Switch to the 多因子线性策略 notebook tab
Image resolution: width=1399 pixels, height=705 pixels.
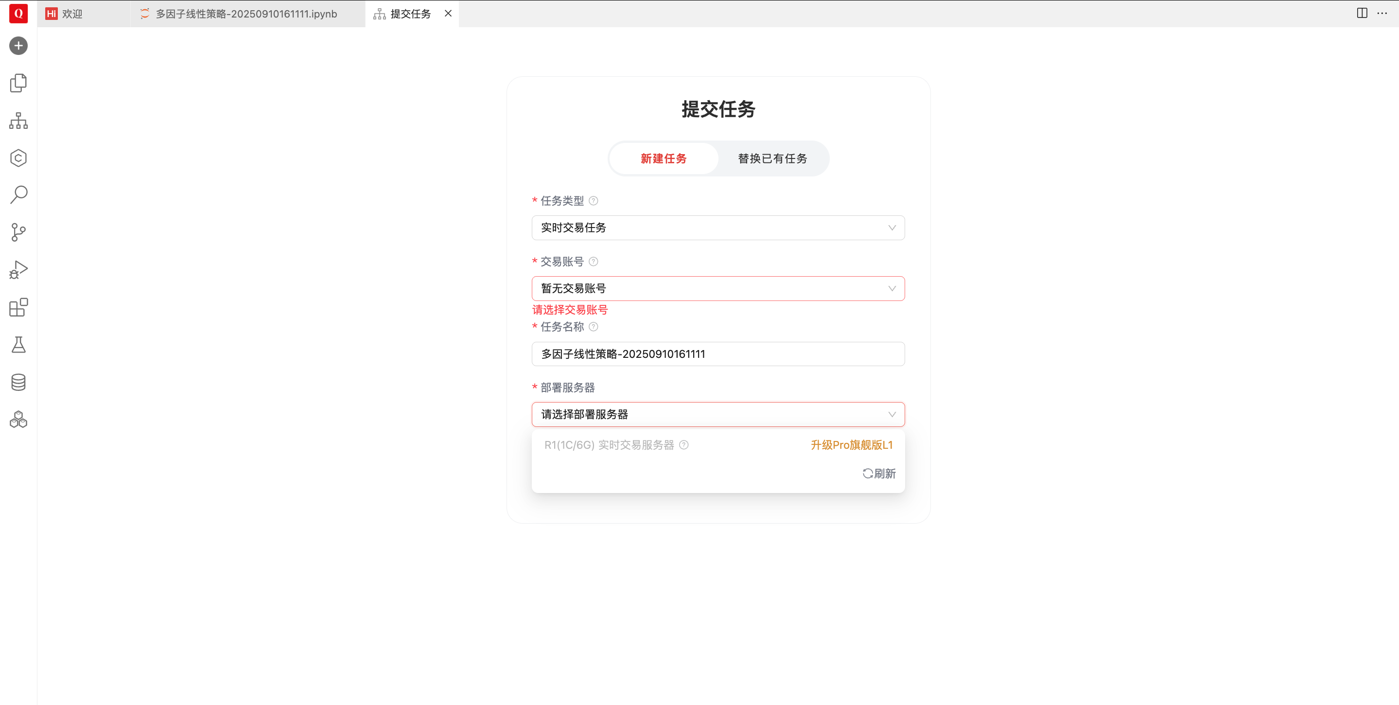[x=246, y=14]
